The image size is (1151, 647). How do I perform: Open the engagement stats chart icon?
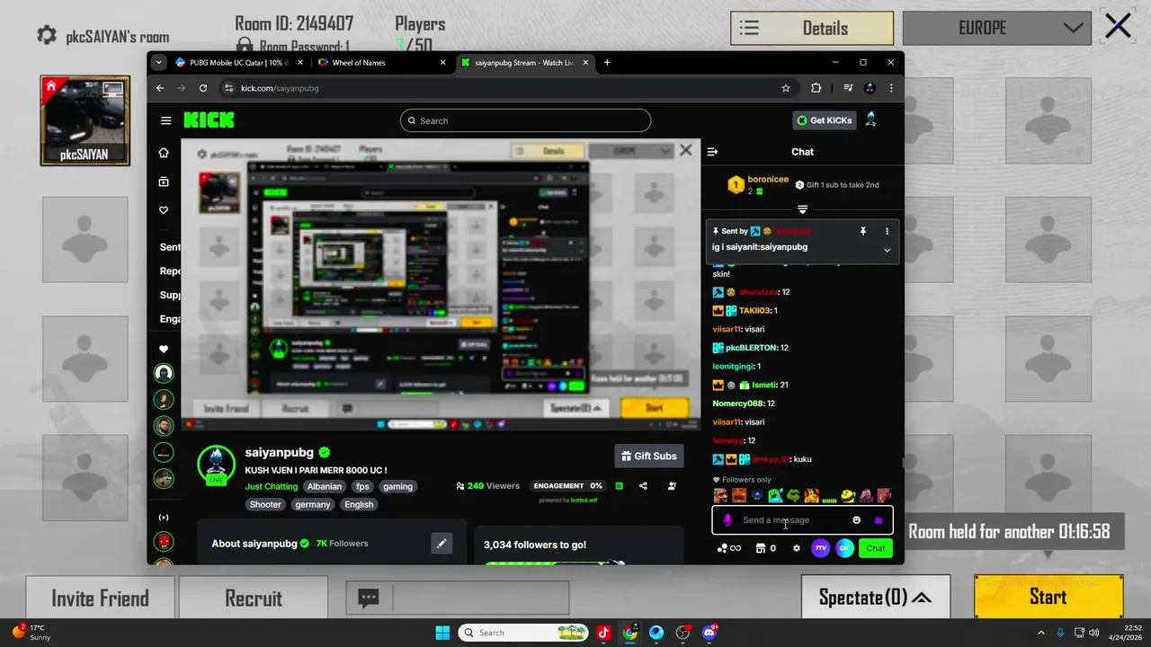click(x=619, y=486)
